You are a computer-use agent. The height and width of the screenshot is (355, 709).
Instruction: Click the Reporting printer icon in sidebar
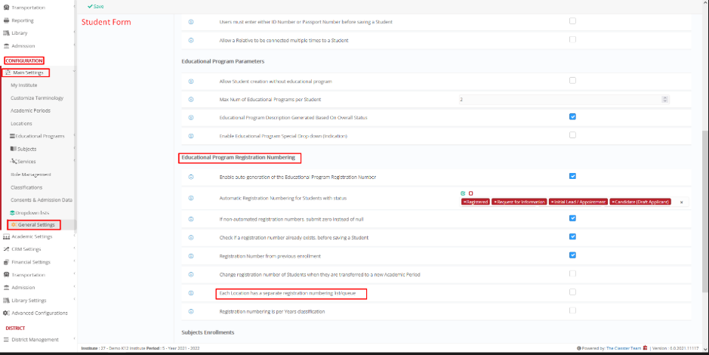coord(6,20)
